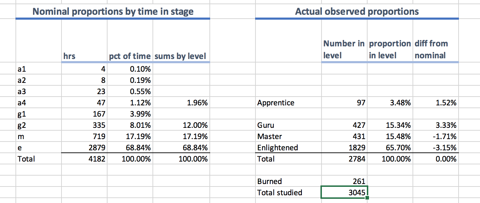The image size is (480, 203).
Task: Select the fill handle of the selected cell
Action: click(367, 198)
